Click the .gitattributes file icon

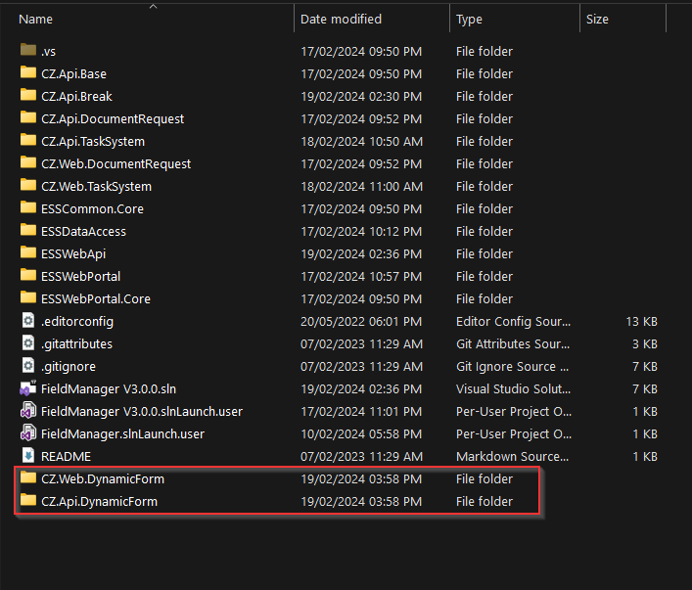[28, 342]
